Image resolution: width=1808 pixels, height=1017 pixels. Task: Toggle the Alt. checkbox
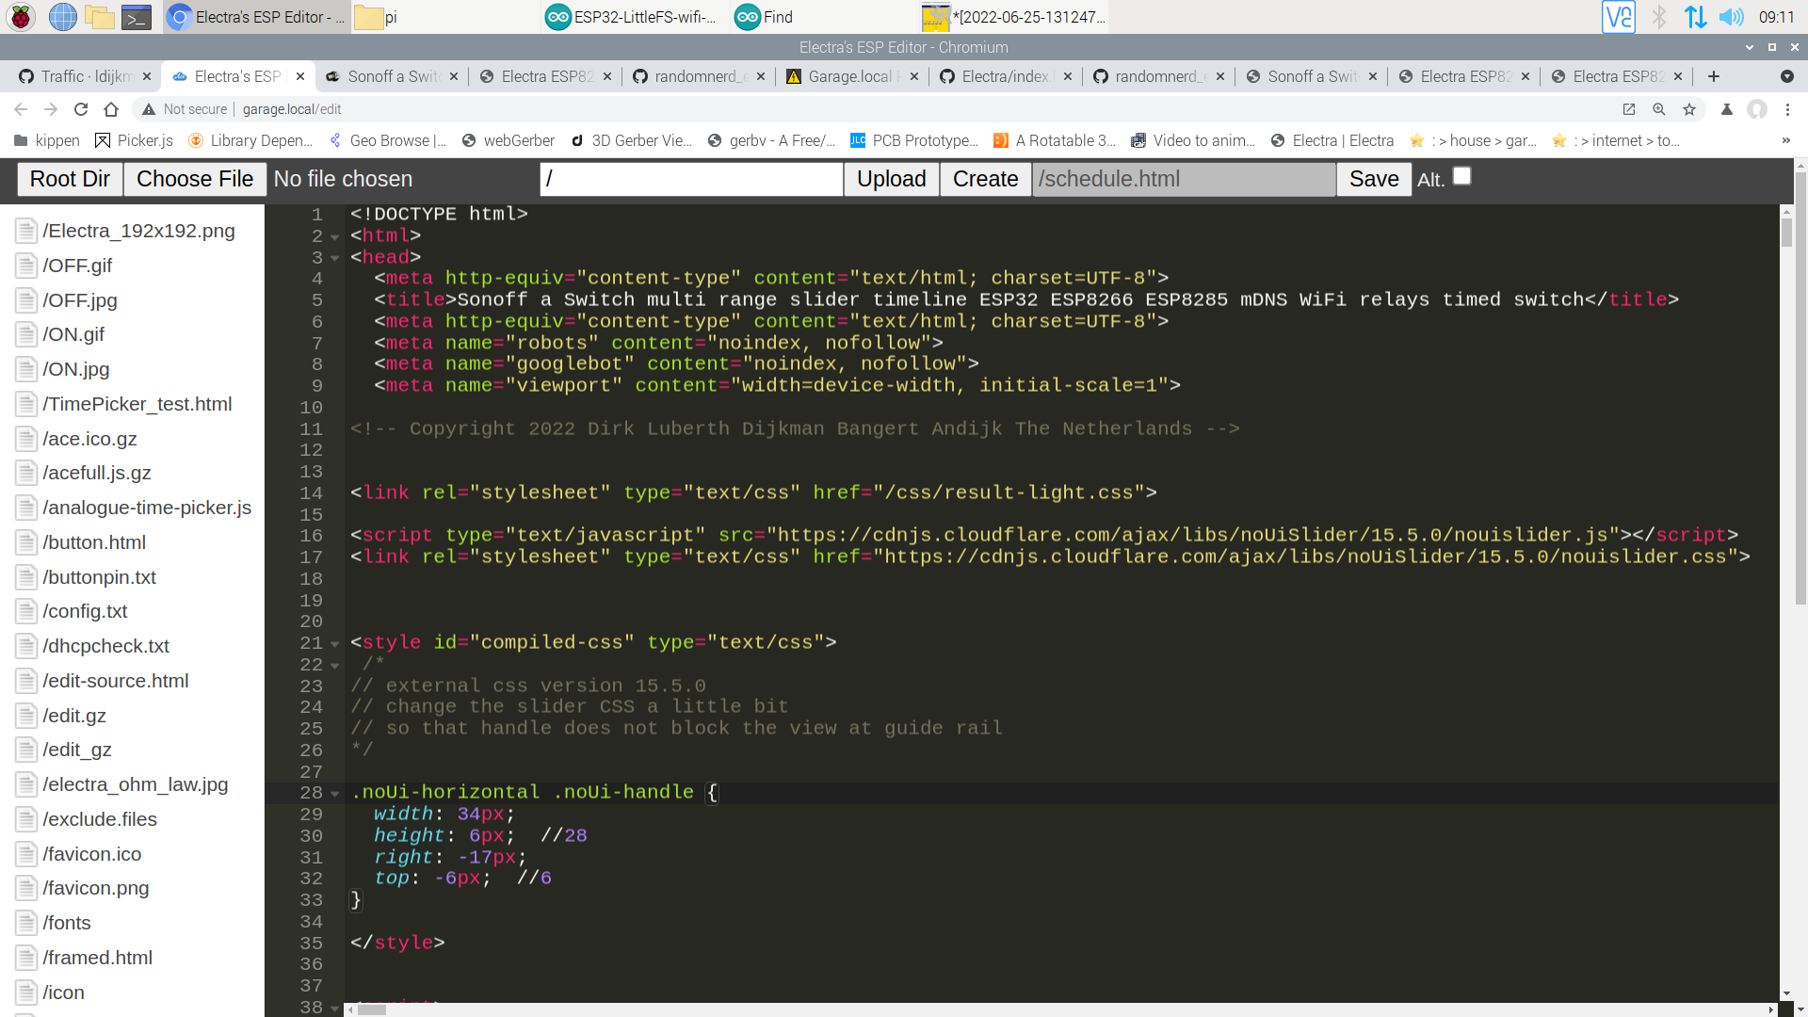pyautogui.click(x=1461, y=176)
